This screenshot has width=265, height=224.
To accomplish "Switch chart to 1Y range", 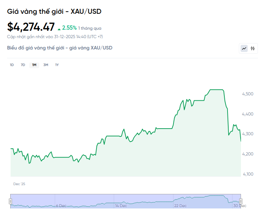I will pyautogui.click(x=57, y=65).
